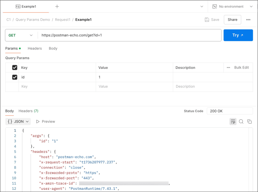Screen dimensions: 258x192
Task: Select the response Headers (7) tab
Action: [x=28, y=111]
